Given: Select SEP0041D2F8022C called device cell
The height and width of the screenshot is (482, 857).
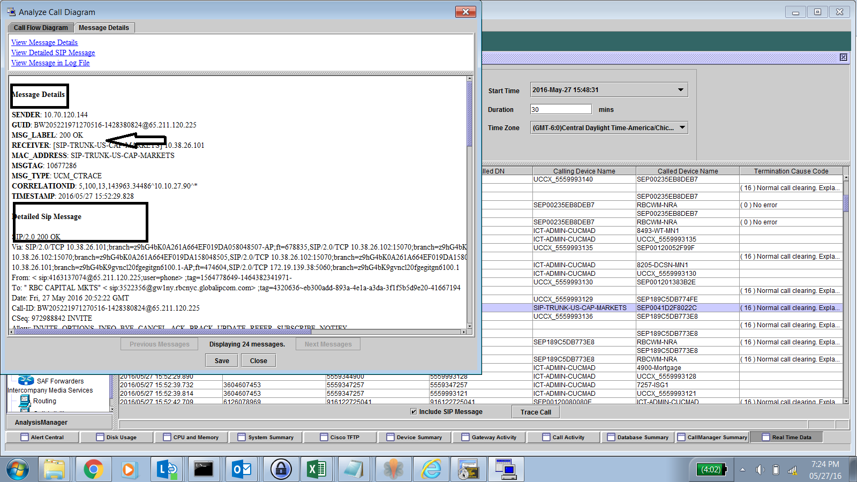Looking at the screenshot, I should tap(688, 308).
